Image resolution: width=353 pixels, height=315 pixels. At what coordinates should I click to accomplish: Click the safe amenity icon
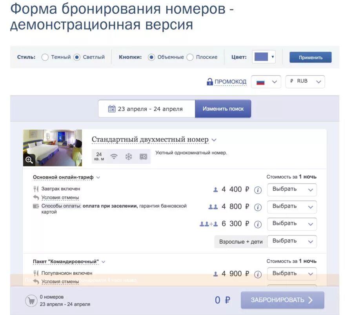144,156
